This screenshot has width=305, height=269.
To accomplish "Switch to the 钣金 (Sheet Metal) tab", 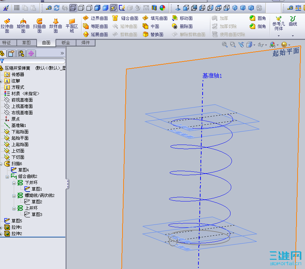I will point(66,43).
